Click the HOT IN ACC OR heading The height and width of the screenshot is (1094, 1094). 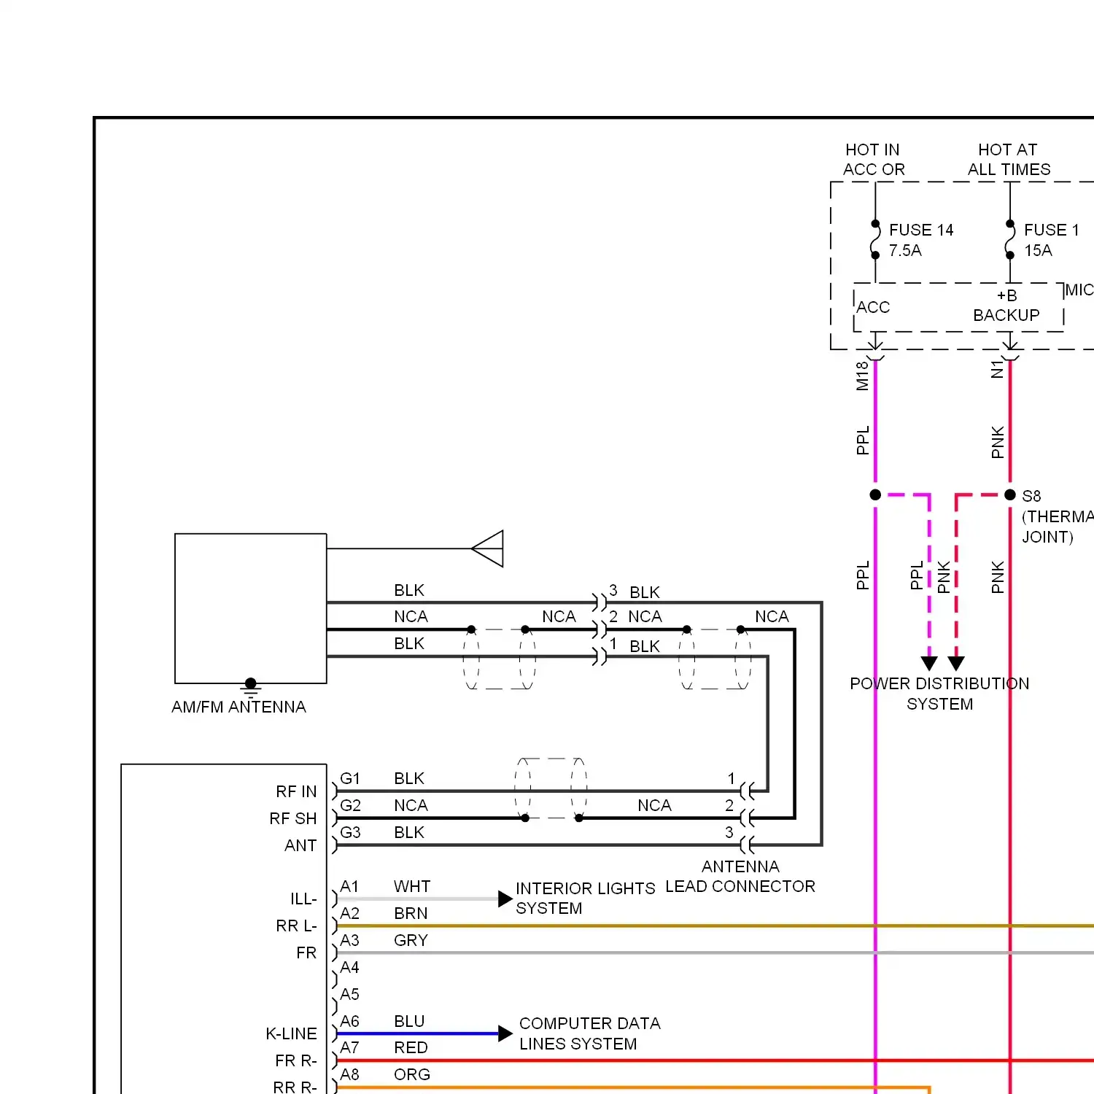pyautogui.click(x=874, y=159)
